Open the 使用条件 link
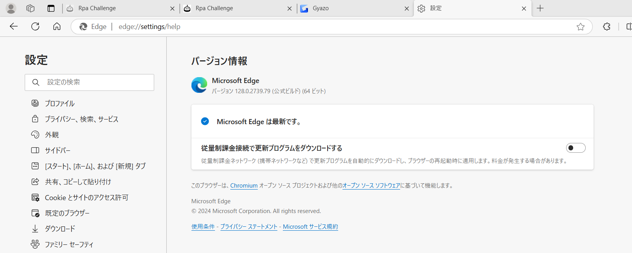 click(203, 227)
